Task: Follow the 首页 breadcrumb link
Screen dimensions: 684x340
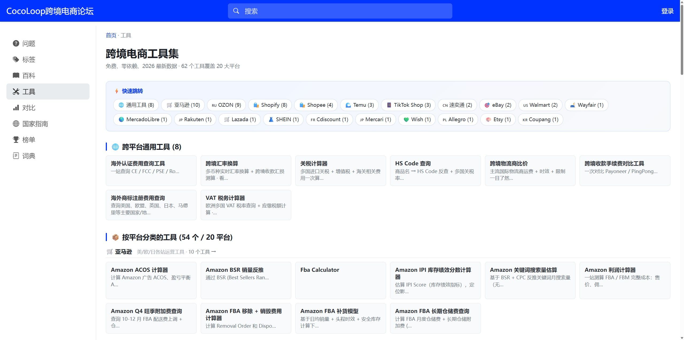Action: (111, 35)
